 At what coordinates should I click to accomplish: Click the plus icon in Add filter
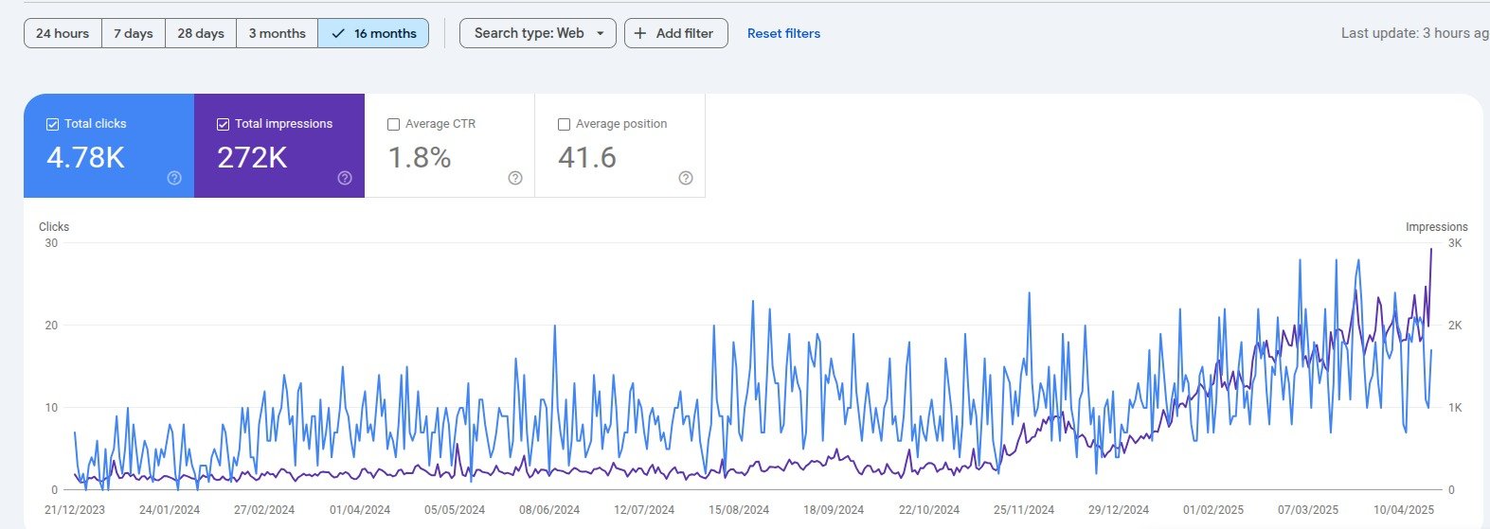pyautogui.click(x=640, y=33)
